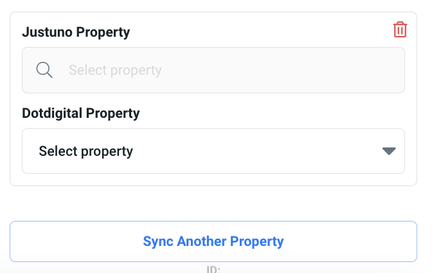This screenshot has width=432, height=273.
Task: Click the blue Sync Another Property text
Action: click(x=213, y=241)
